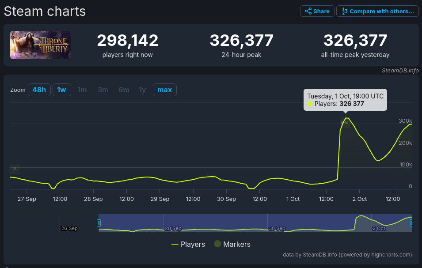Select the 6m zoom range
This screenshot has height=268, width=422.
coord(124,90)
